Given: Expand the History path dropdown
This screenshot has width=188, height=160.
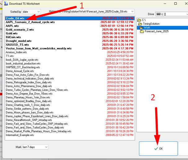Looking at the screenshot, I should click(96, 11).
